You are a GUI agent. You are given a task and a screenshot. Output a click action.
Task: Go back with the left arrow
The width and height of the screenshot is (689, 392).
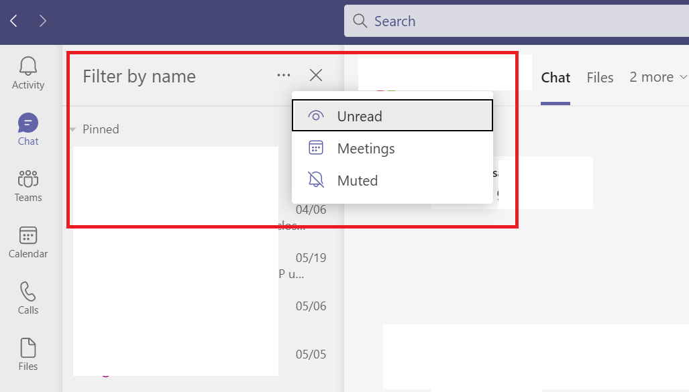13,21
